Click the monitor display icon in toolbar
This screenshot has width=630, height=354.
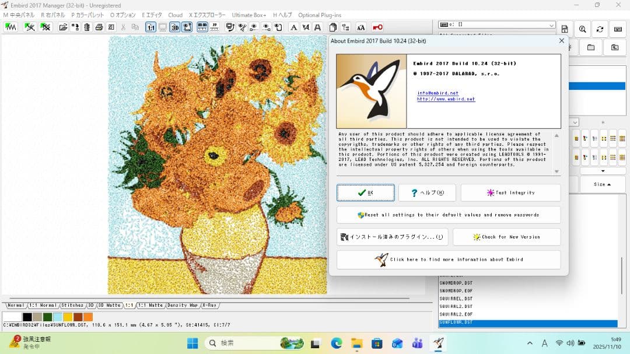point(162,27)
